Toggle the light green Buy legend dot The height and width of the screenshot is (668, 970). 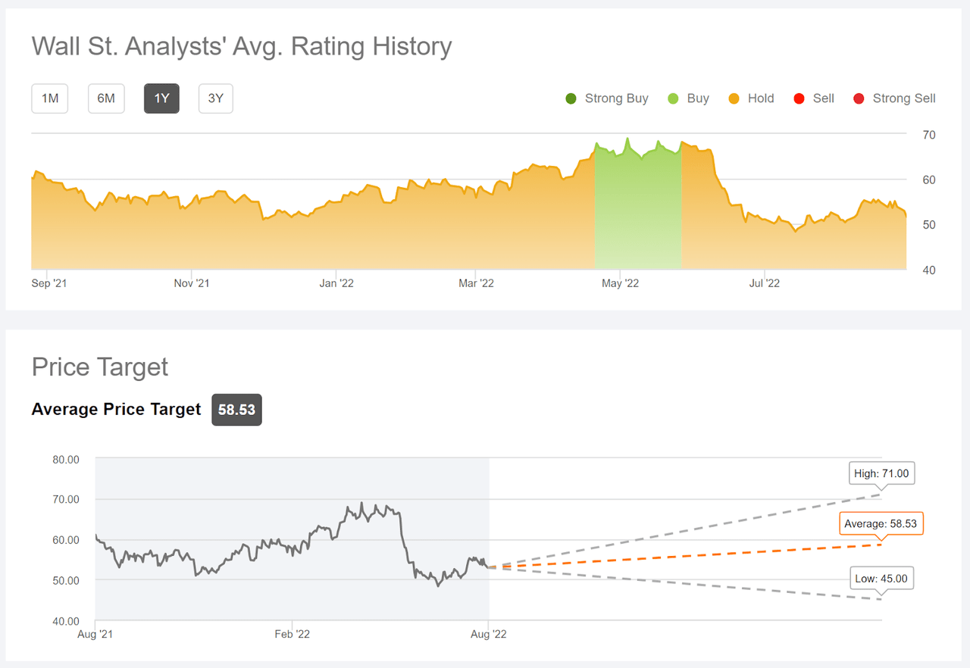click(x=674, y=98)
